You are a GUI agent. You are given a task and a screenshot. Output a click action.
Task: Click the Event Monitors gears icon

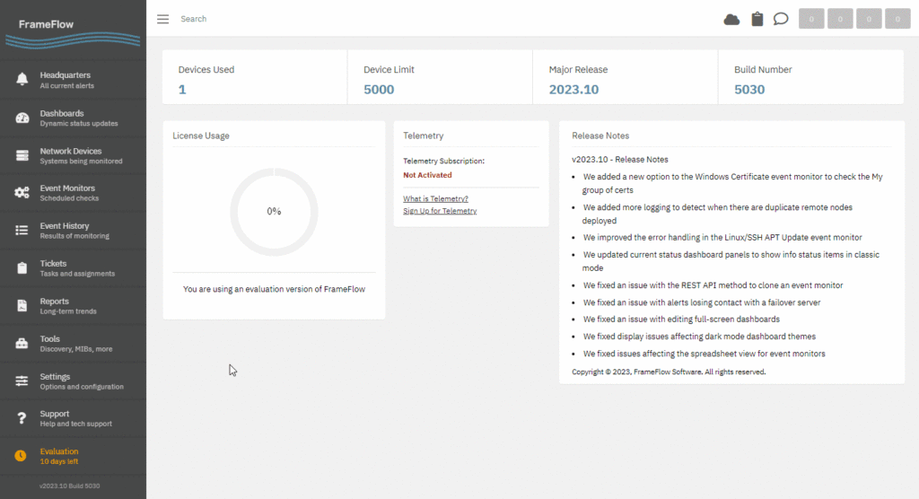point(22,193)
